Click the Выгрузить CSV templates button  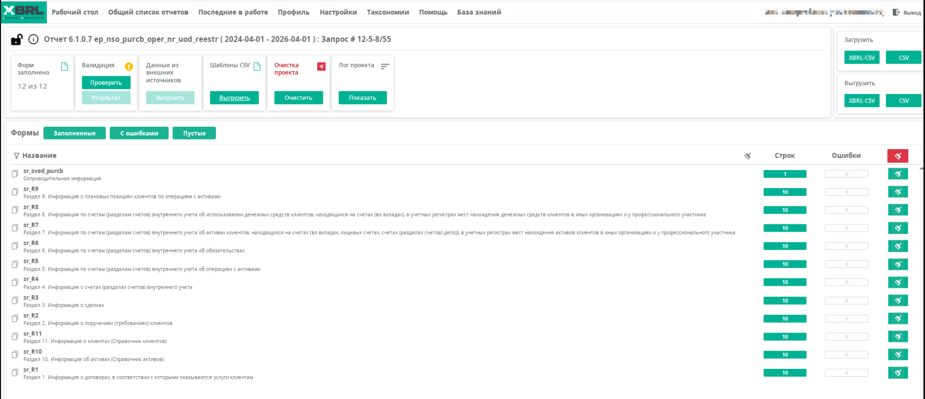click(234, 98)
